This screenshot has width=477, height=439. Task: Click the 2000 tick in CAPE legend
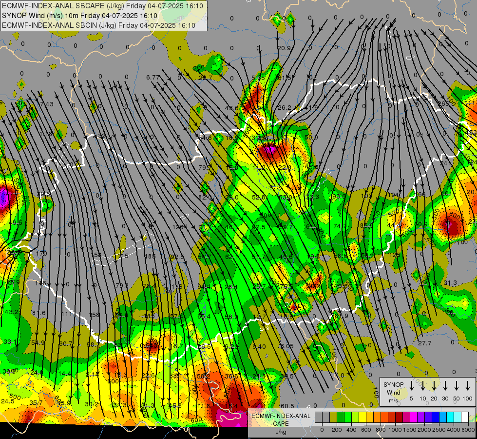424,430
